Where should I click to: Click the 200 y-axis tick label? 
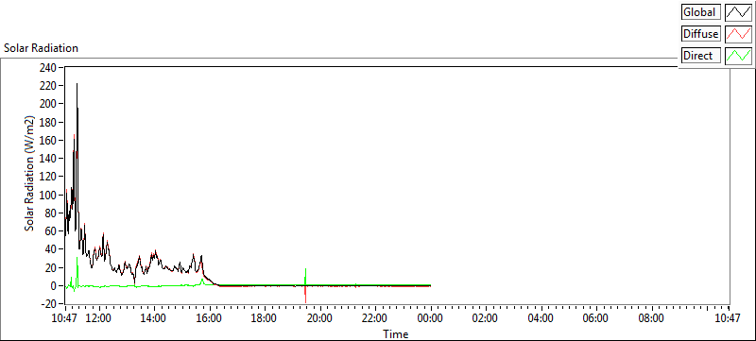pyautogui.click(x=49, y=104)
